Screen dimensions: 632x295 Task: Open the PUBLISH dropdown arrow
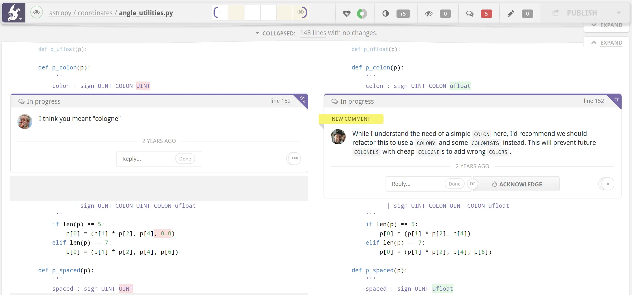tap(619, 13)
